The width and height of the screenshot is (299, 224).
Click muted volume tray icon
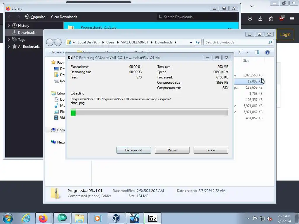(270, 219)
